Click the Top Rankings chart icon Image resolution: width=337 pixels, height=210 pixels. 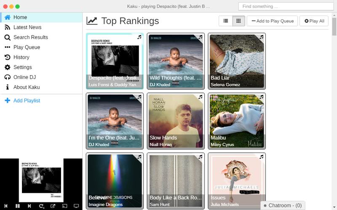coord(92,21)
